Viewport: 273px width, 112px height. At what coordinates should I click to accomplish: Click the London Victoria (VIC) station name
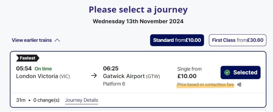(43, 76)
